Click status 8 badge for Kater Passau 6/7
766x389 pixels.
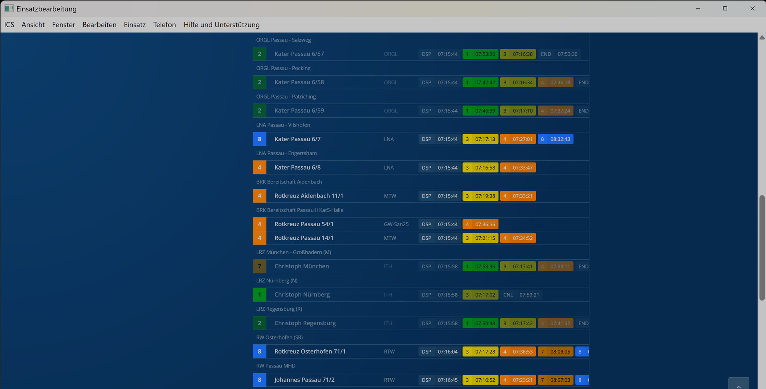pos(259,139)
